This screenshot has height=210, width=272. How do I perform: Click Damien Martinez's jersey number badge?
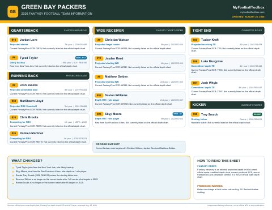tap(14, 134)
